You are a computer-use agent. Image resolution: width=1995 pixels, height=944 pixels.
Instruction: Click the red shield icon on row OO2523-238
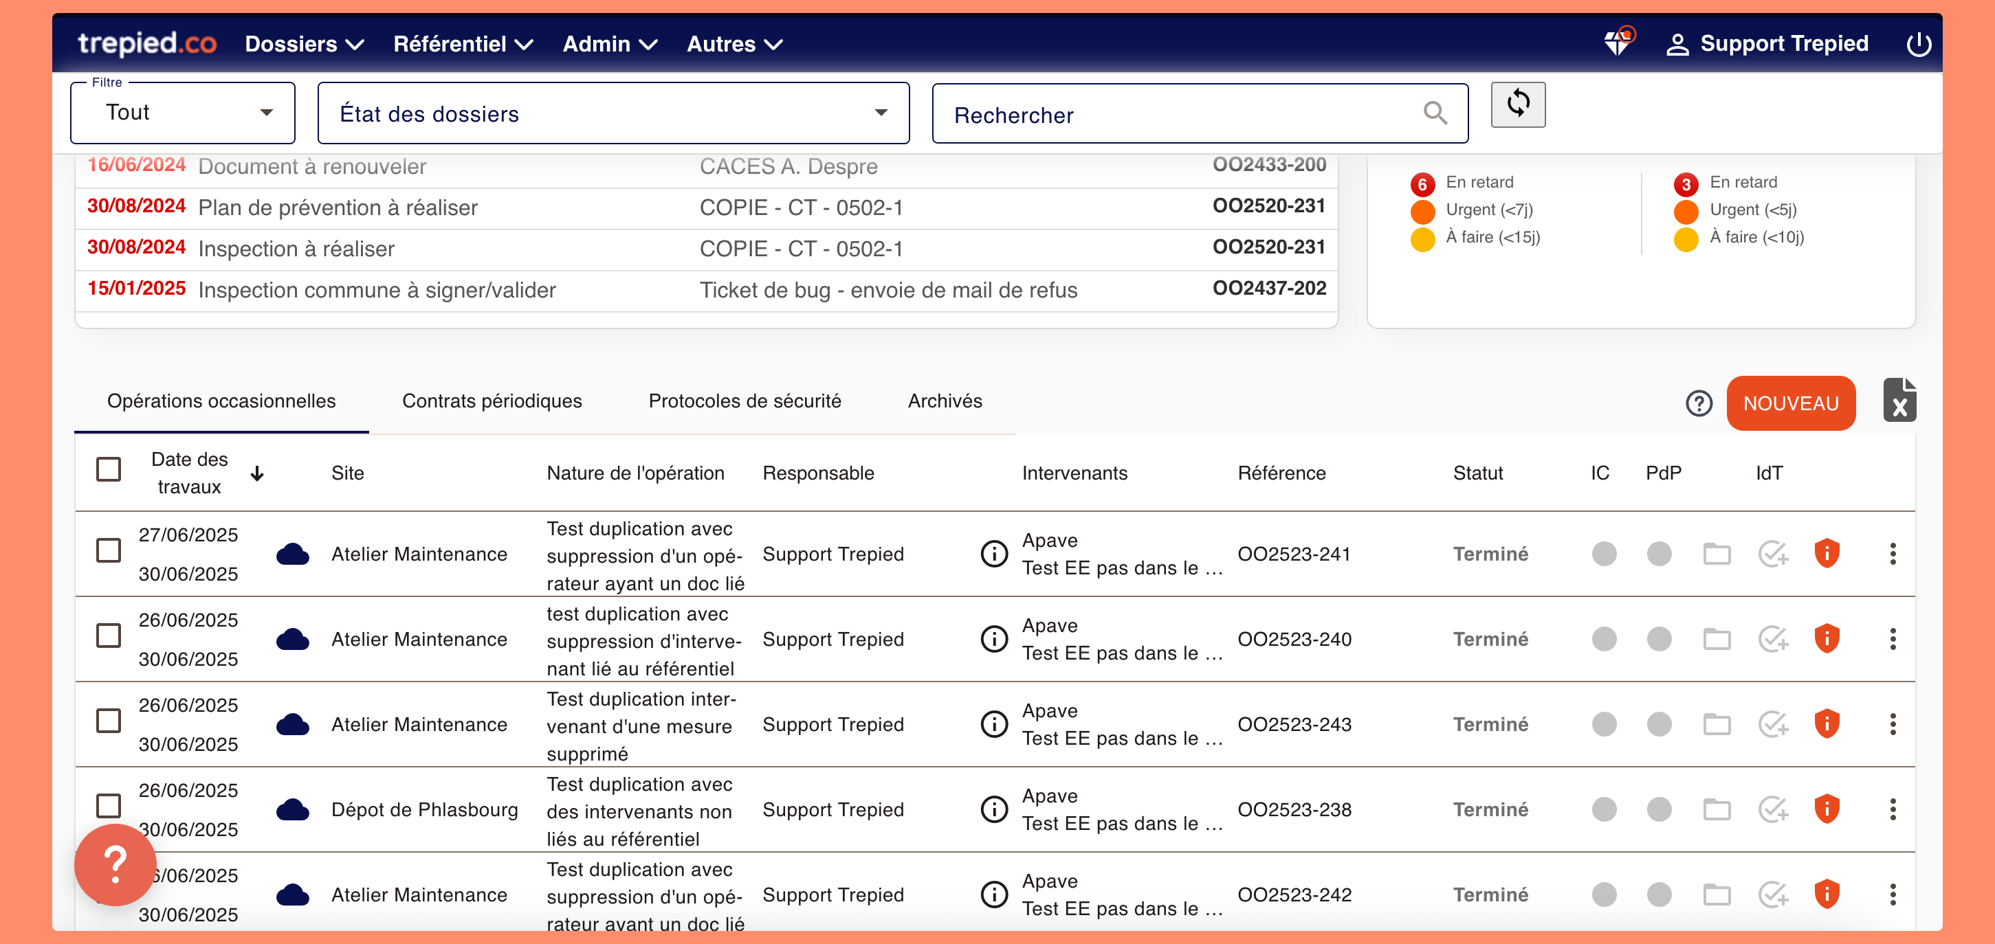[1827, 809]
